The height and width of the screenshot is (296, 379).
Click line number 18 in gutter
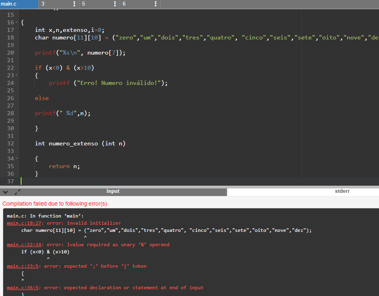(x=10, y=37)
